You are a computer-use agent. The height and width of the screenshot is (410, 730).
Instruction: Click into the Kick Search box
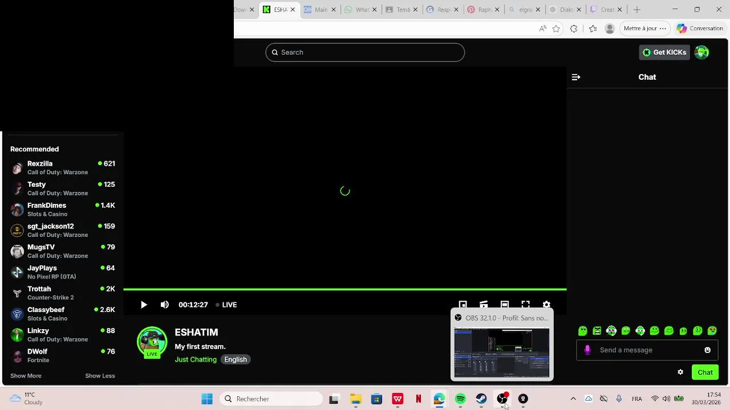pyautogui.click(x=365, y=52)
